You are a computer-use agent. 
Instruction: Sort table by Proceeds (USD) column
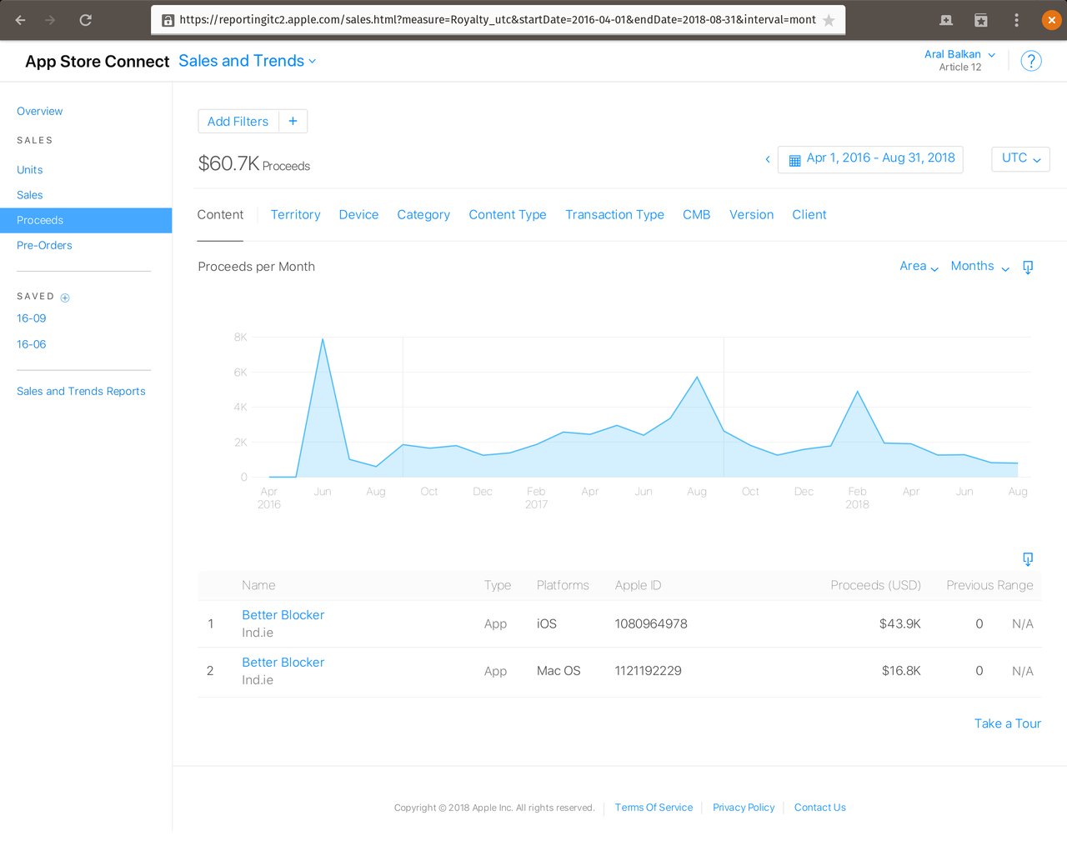[875, 585]
